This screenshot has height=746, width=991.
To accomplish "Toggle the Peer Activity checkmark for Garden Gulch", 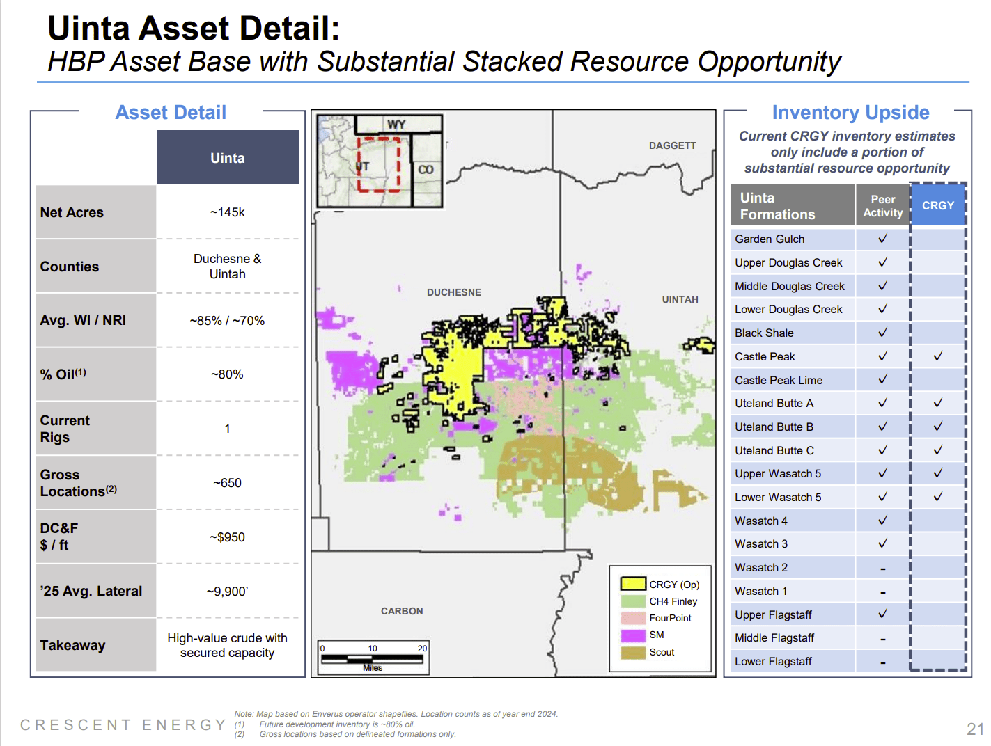I will tap(882, 239).
